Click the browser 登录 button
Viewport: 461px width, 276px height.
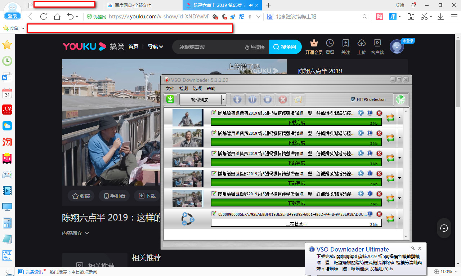coord(13,15)
